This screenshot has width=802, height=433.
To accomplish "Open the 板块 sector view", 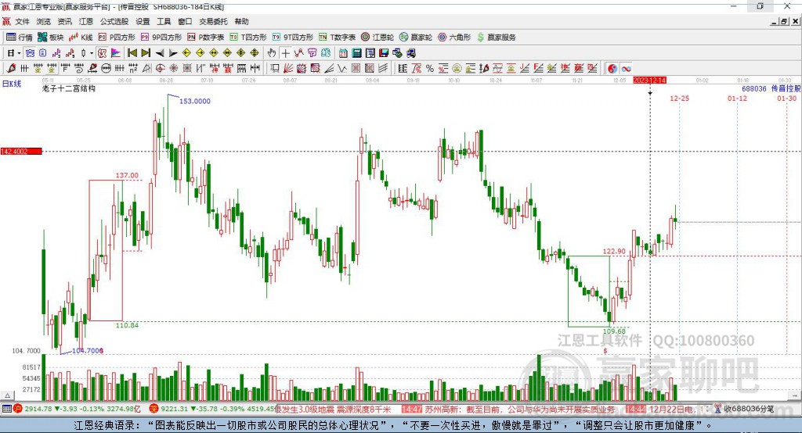I will [51, 38].
